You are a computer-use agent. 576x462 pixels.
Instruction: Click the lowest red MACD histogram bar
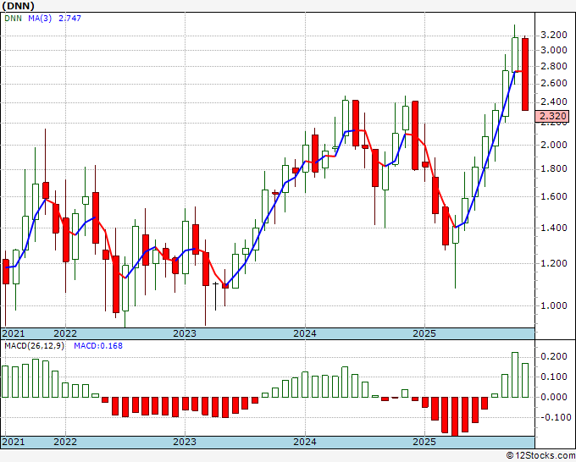coord(455,416)
